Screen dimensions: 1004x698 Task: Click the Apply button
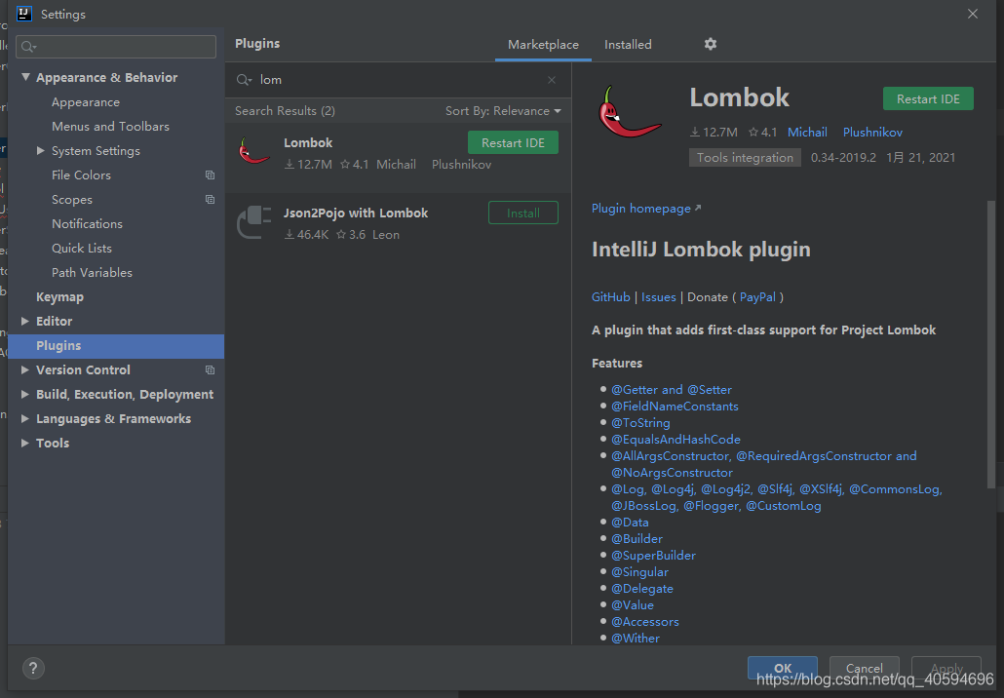click(946, 668)
